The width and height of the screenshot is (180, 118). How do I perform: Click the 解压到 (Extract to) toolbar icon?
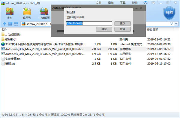27,11
